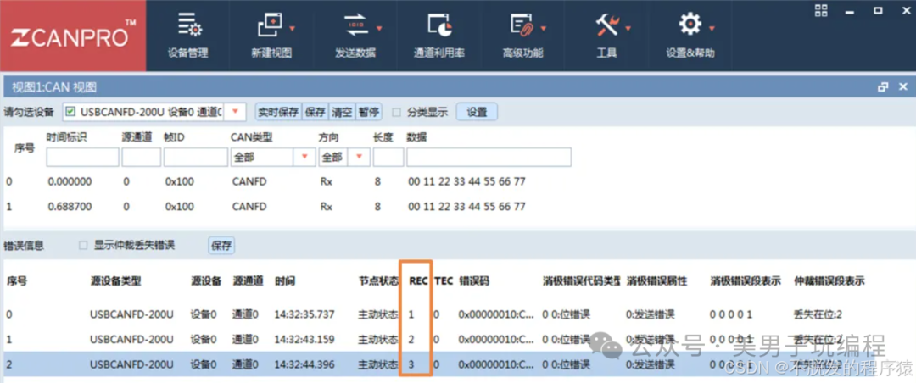Click the 高级功能 advanced functions icon
Viewport: 916px width, 383px height.
tap(522, 26)
